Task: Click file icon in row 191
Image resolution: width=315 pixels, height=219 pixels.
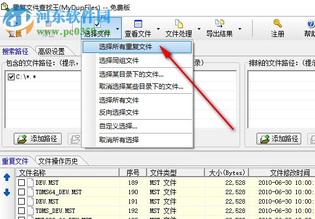Action: pos(30,201)
